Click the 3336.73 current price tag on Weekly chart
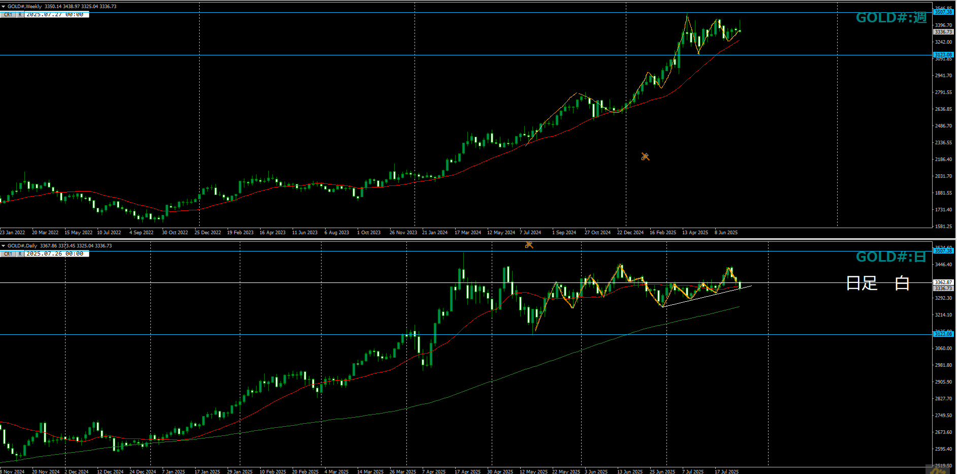This screenshot has height=474, width=957. 943,32
